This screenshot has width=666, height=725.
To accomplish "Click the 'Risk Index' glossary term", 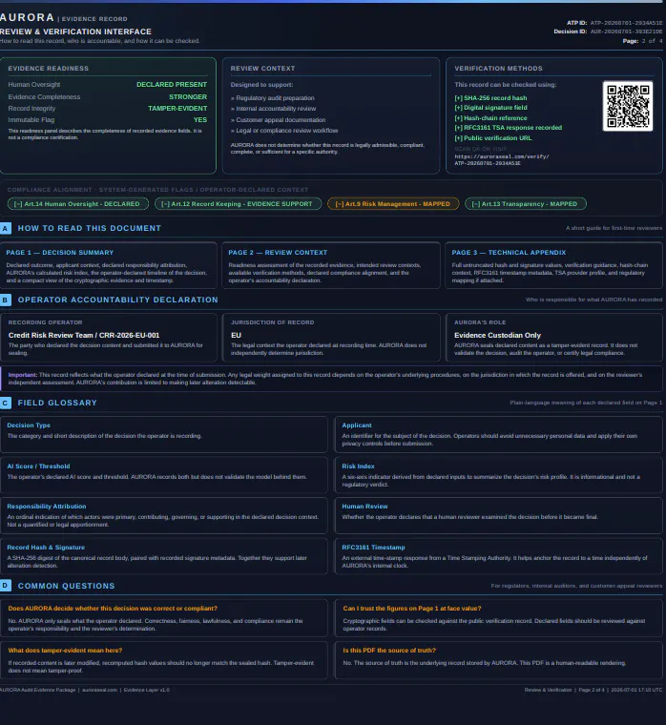I will tap(358, 466).
